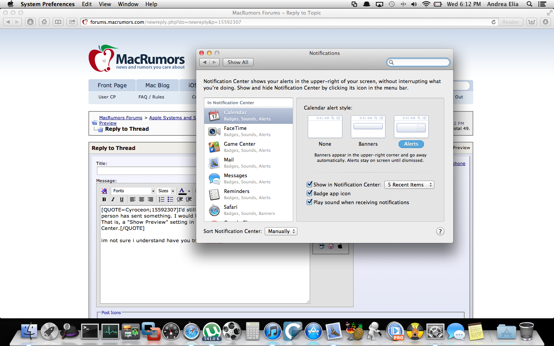The image size is (554, 346).
Task: Open the Sizes dropdown in editor
Action: click(x=166, y=191)
